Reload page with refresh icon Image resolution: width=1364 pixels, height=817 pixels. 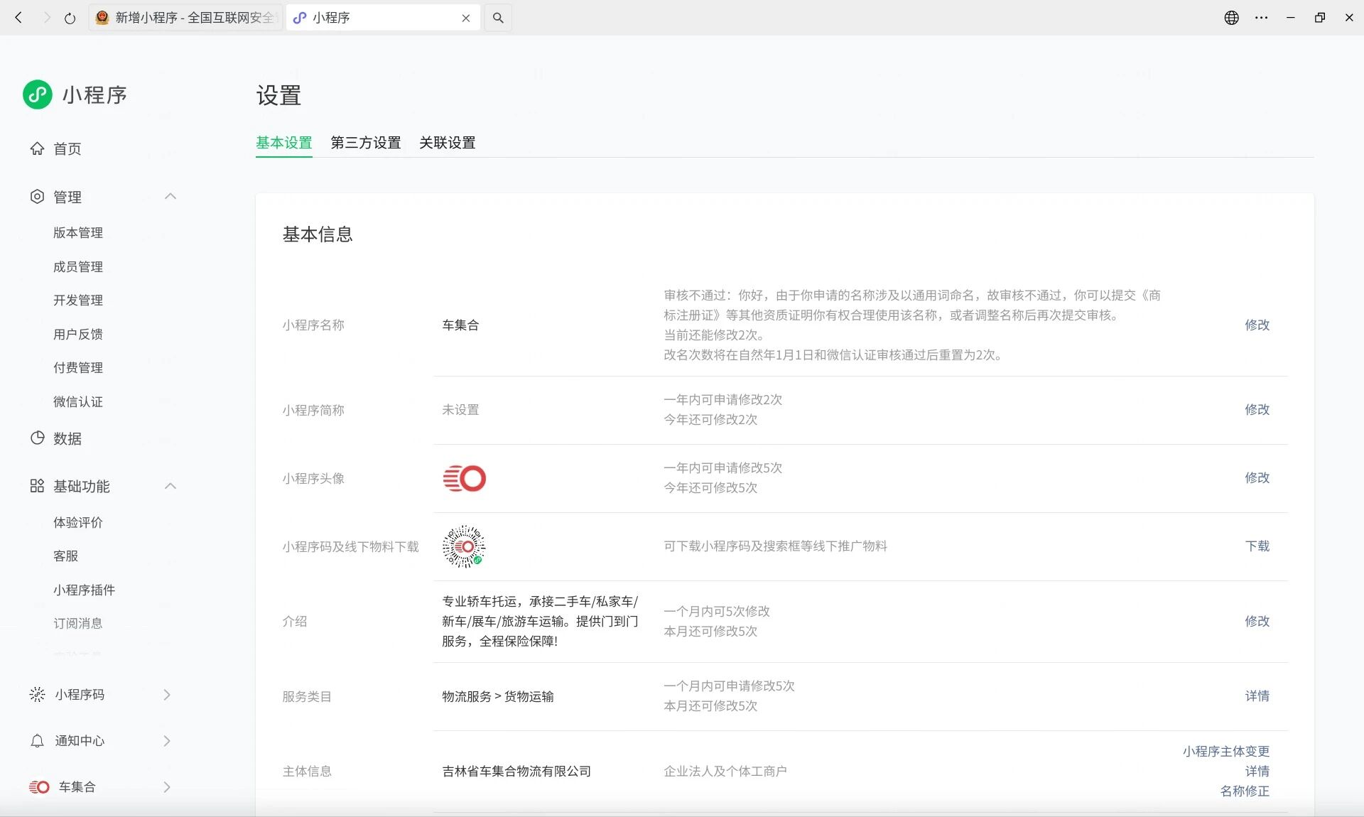(70, 18)
